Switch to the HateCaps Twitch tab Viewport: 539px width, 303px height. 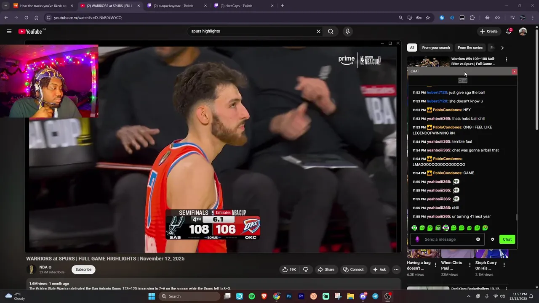244,5
